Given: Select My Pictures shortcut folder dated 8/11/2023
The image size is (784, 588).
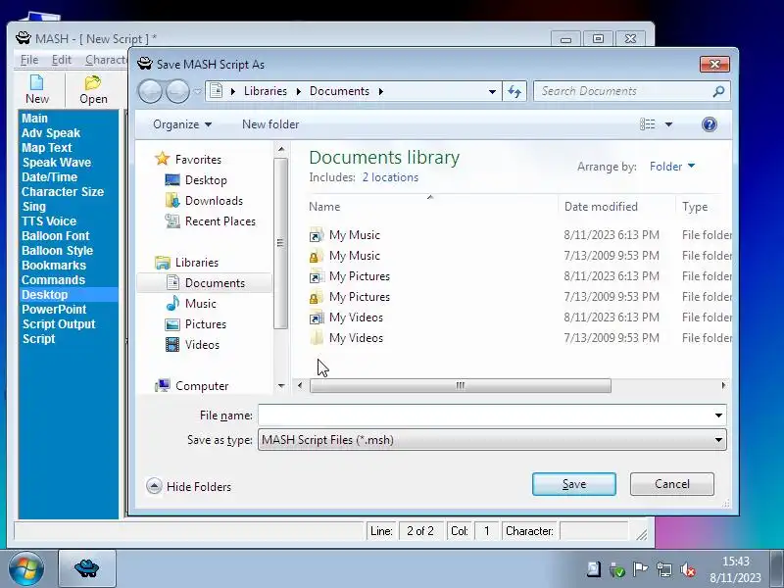Looking at the screenshot, I should click(359, 276).
